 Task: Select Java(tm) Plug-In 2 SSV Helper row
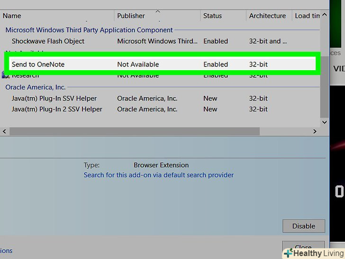[x=160, y=109]
